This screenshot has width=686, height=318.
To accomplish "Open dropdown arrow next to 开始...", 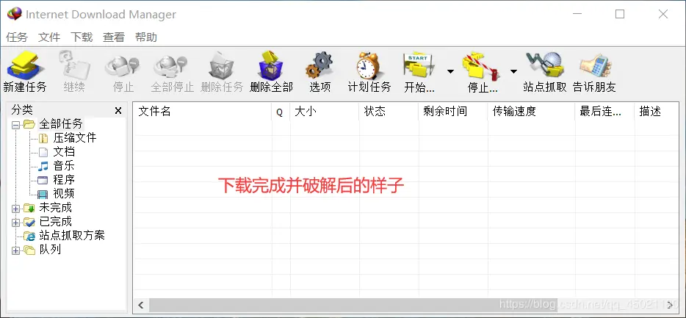I will [450, 71].
